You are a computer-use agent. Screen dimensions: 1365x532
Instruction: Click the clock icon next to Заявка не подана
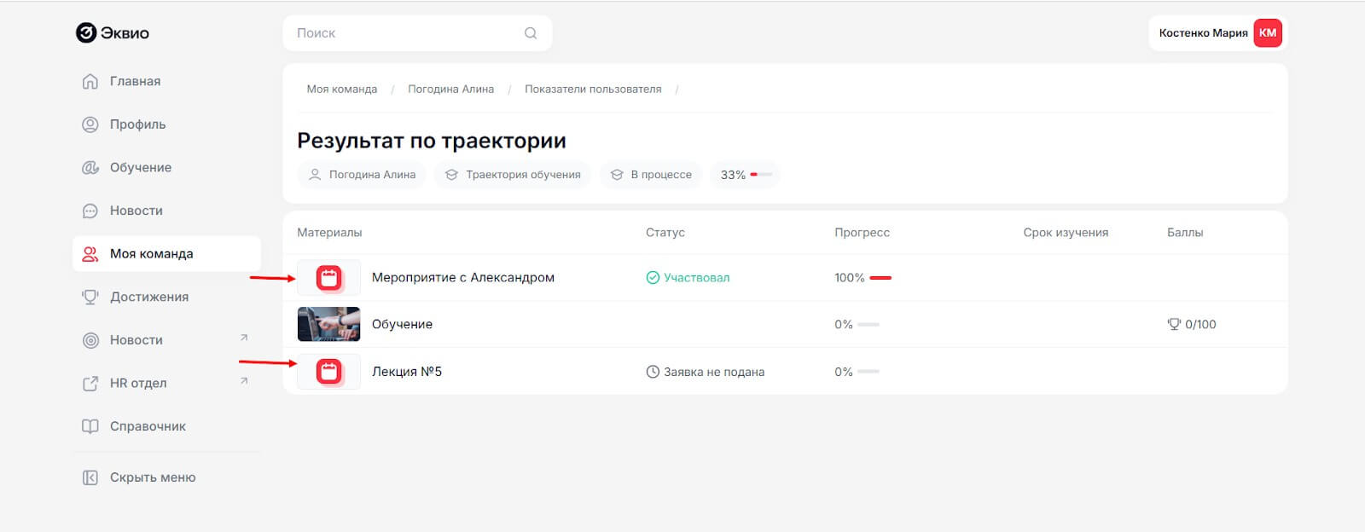coord(653,372)
